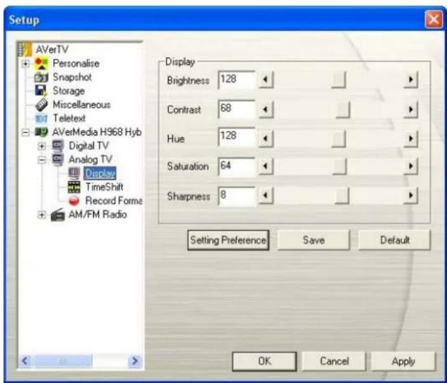
Task: Decrease Brightness with left arrow
Action: tap(266, 80)
